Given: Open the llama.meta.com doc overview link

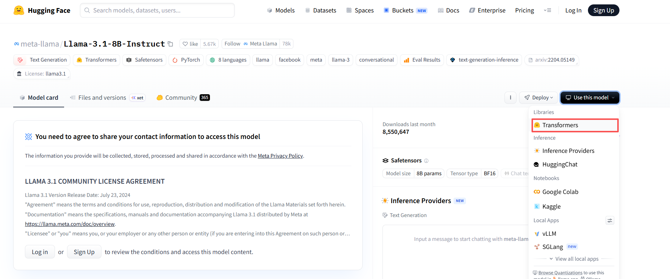Looking at the screenshot, I should click(x=70, y=224).
